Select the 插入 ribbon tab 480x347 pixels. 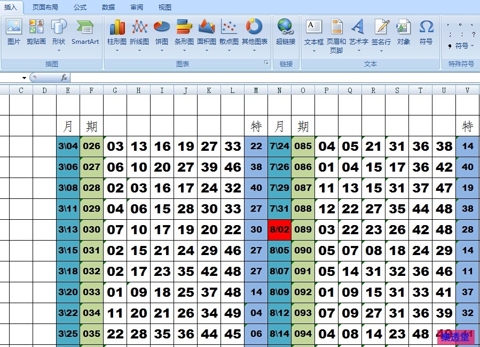click(10, 7)
